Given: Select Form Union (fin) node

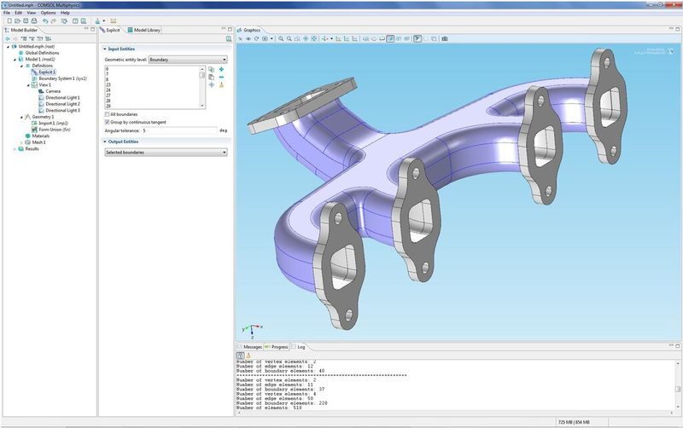Looking at the screenshot, I should (55, 130).
